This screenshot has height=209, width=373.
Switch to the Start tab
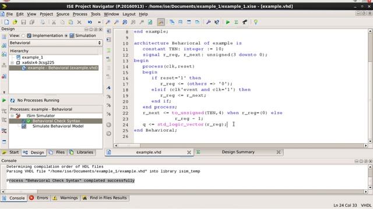pos(11,152)
